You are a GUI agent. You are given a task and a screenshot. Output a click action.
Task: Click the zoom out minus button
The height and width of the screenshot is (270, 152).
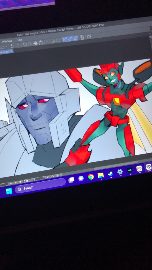(11, 183)
